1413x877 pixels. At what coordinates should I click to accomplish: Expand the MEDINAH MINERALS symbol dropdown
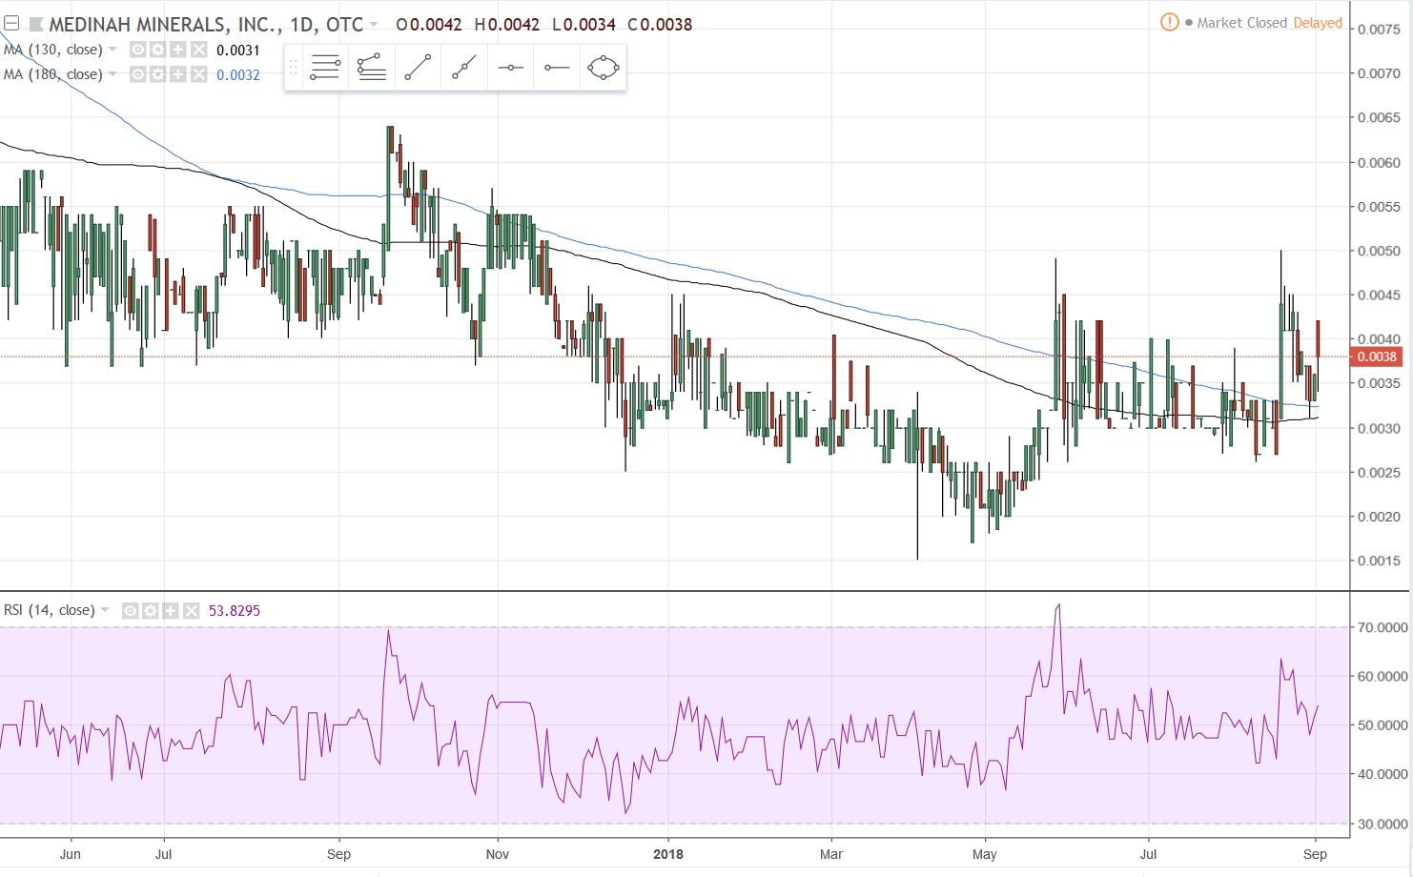tap(374, 25)
